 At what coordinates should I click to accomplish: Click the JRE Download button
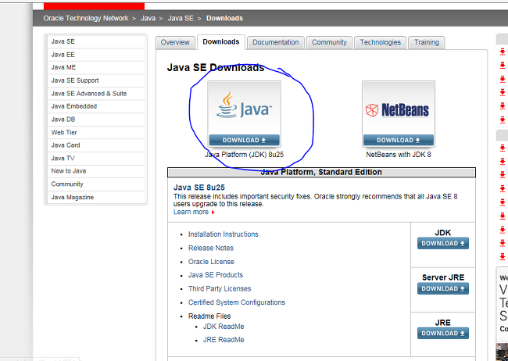(x=443, y=333)
